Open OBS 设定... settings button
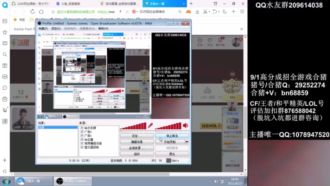 pos(137,136)
